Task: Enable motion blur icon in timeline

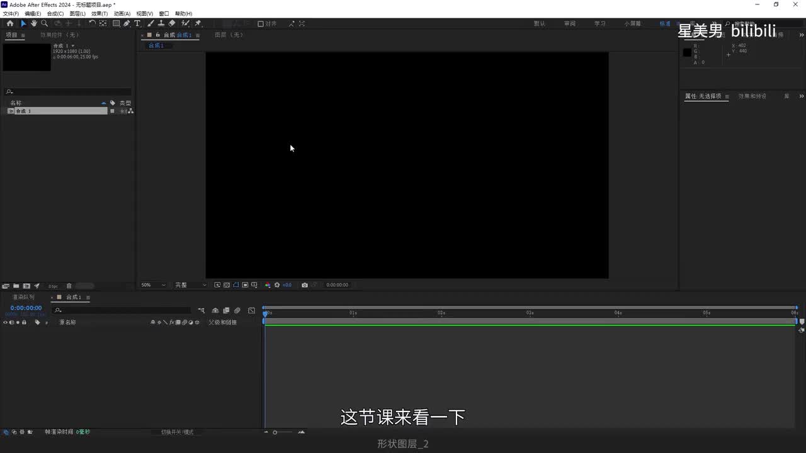Action: [x=237, y=310]
